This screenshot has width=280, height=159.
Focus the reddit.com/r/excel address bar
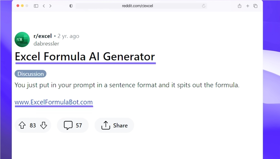tap(137, 6)
